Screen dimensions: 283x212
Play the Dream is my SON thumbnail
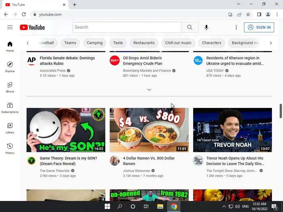[66, 130]
